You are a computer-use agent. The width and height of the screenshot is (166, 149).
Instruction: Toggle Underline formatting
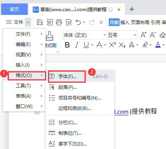[x=86, y=45]
